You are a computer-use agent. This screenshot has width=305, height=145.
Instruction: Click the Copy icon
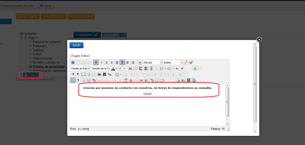135,69
